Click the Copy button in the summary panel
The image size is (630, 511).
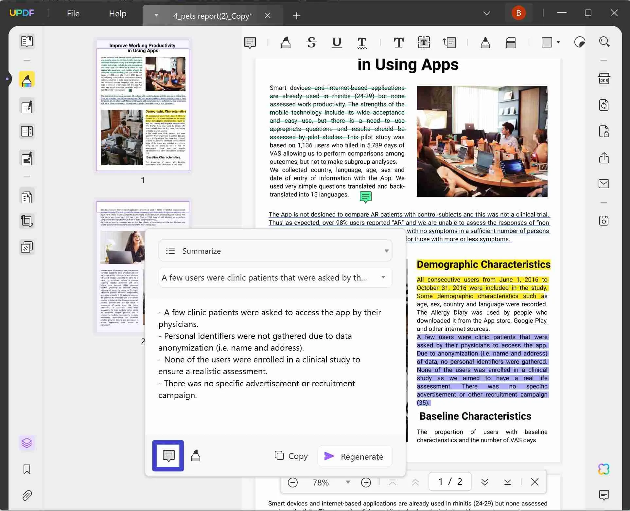point(290,456)
